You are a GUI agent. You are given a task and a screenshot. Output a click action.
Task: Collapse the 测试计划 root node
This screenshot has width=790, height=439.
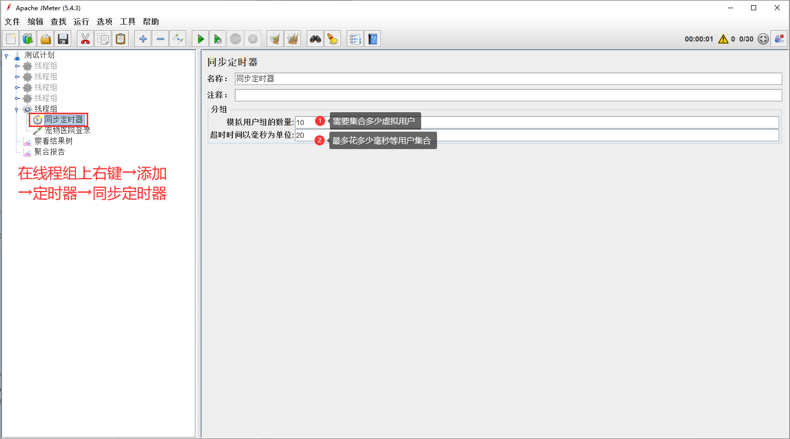pyautogui.click(x=6, y=55)
